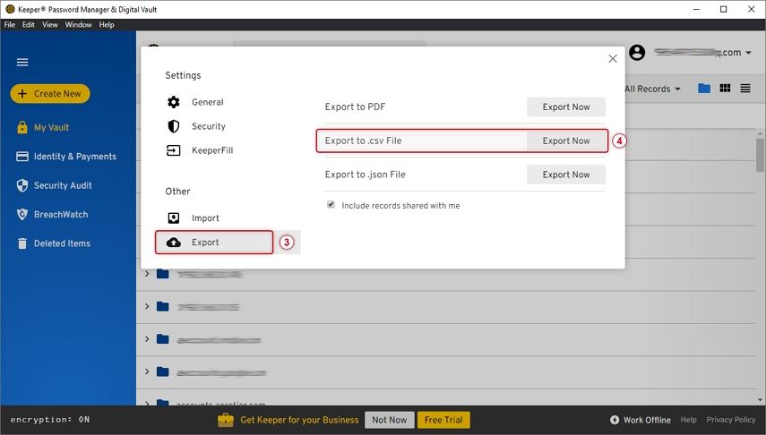Open the Help menu in the menu bar

(x=107, y=24)
